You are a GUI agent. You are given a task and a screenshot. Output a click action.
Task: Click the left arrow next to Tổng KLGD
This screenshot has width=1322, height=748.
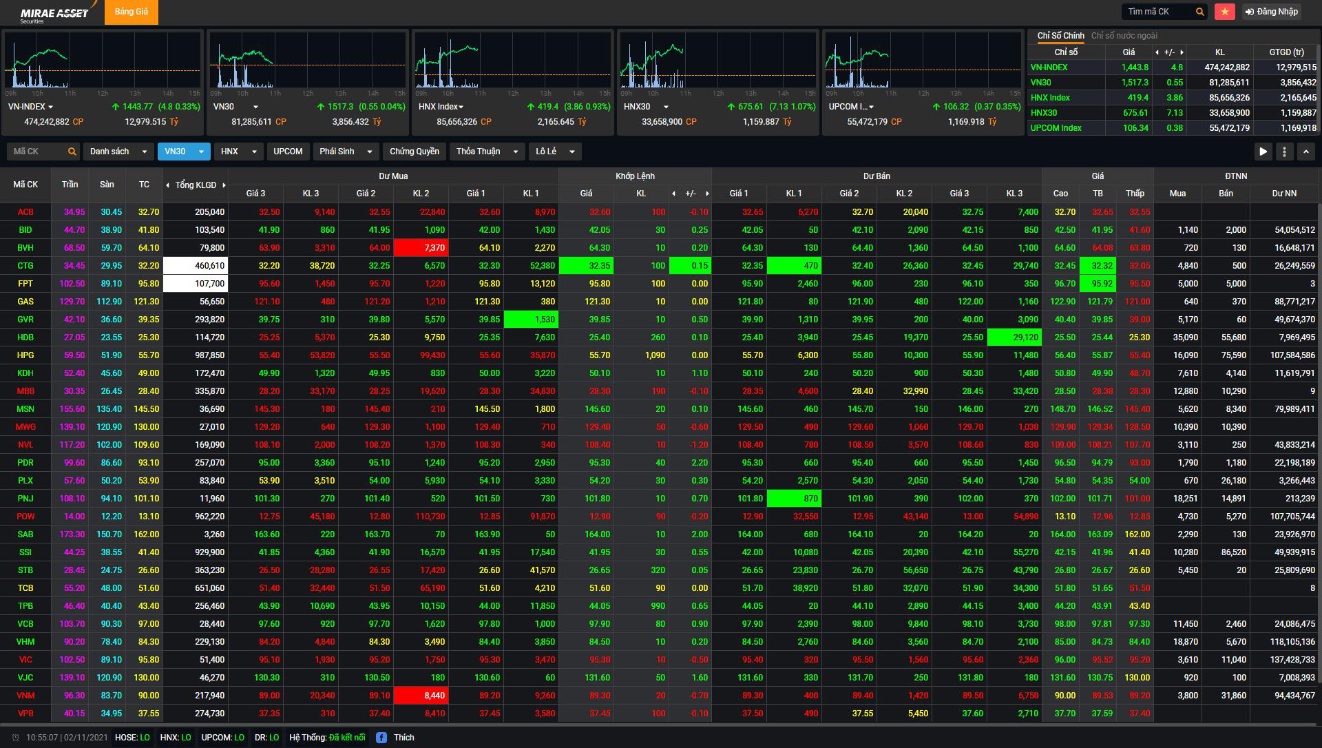[x=167, y=185]
